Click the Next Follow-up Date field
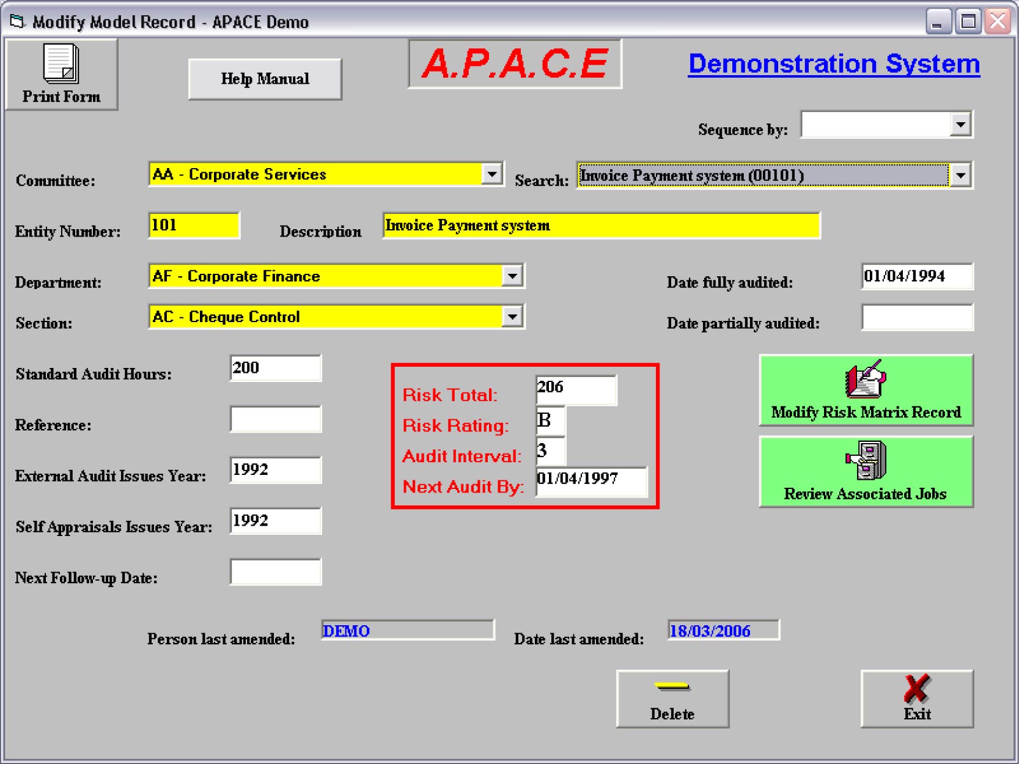1019x764 pixels. pos(275,572)
